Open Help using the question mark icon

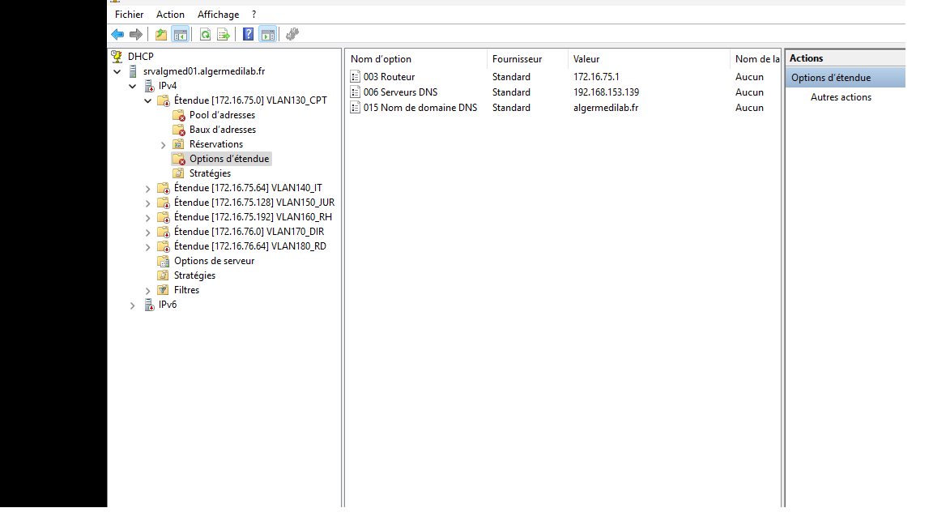(x=248, y=34)
